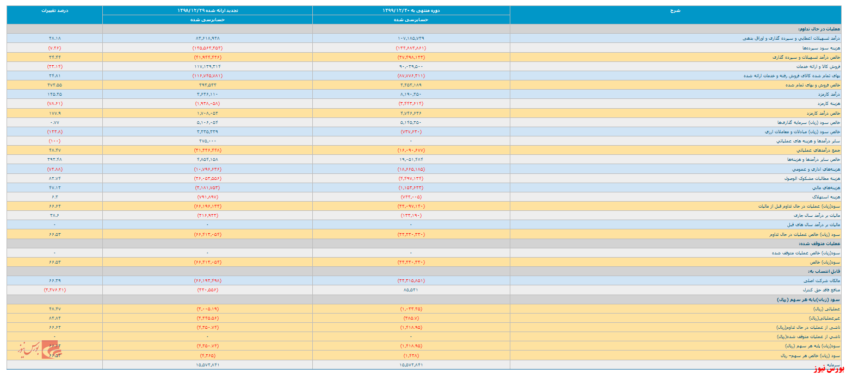Select the section heading 'عملیات در حال تداوم:'
This screenshot has height=375, width=846.
click(819, 29)
